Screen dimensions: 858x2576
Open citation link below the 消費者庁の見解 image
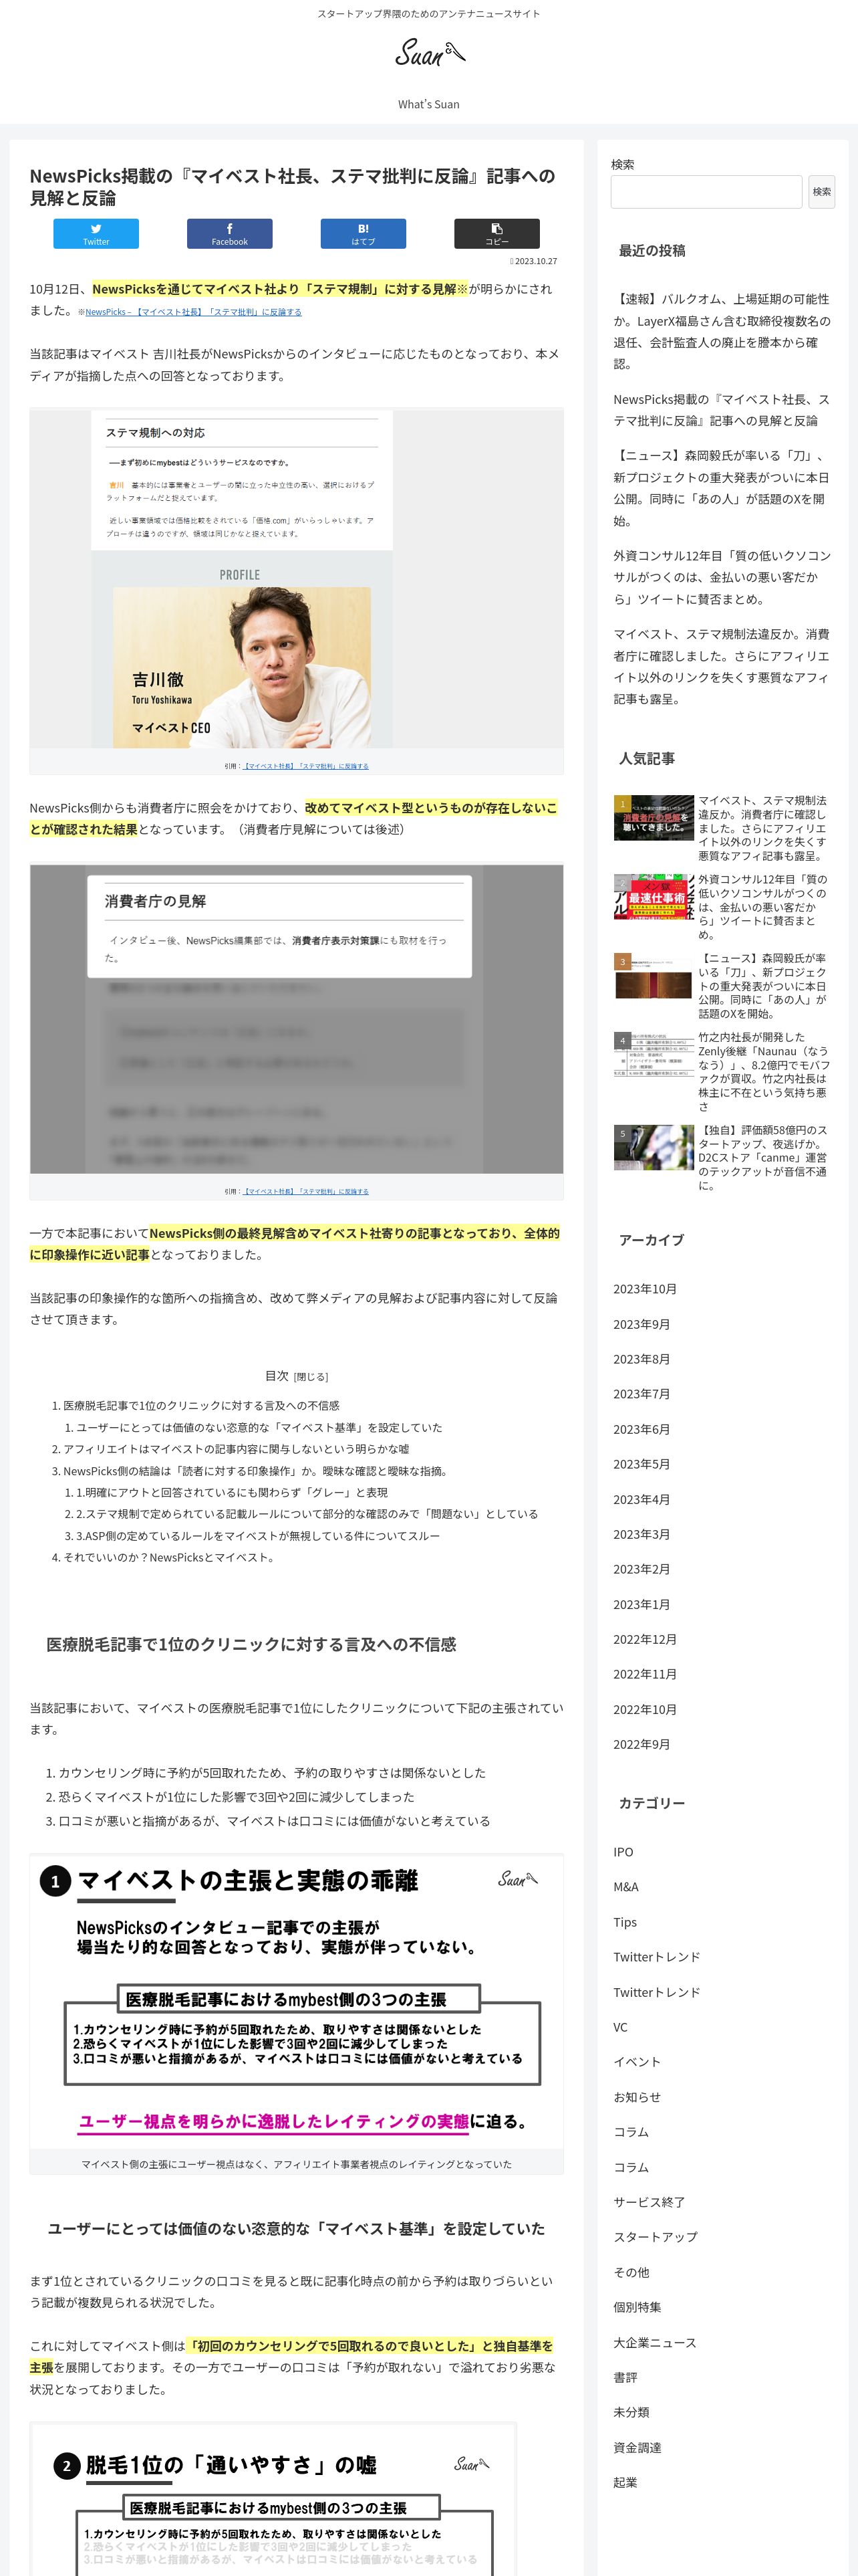pyautogui.click(x=305, y=1191)
